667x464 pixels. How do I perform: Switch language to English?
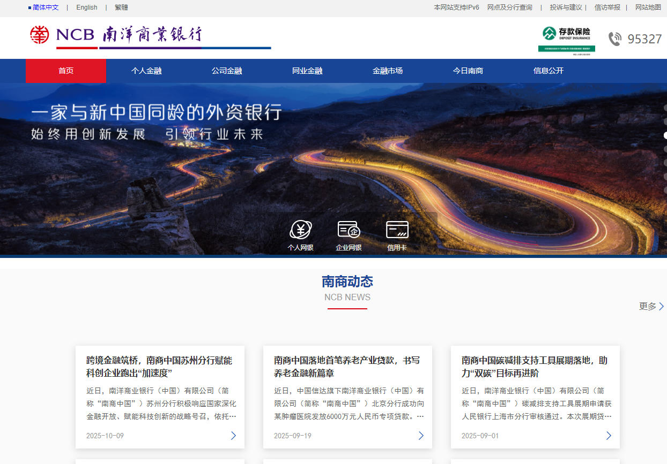pyautogui.click(x=87, y=7)
